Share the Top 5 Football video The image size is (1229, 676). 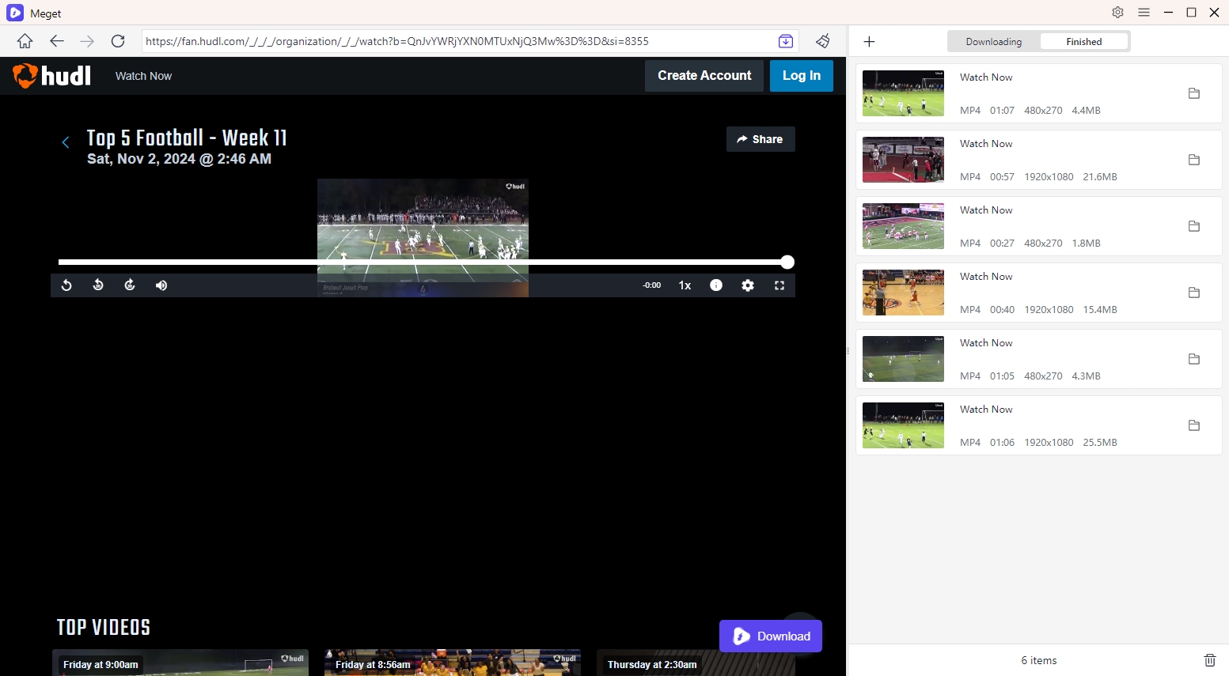tap(761, 139)
